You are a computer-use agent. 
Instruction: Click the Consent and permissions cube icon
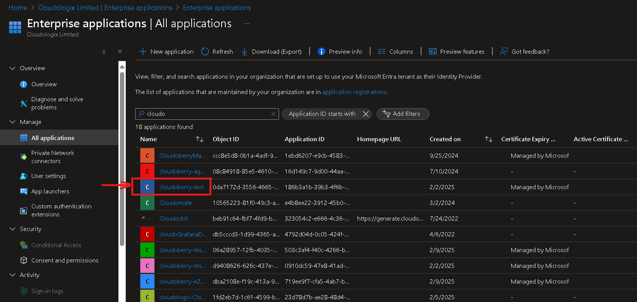pyautogui.click(x=23, y=260)
